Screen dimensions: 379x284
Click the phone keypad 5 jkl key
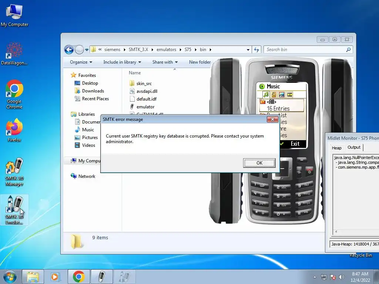coord(282,196)
